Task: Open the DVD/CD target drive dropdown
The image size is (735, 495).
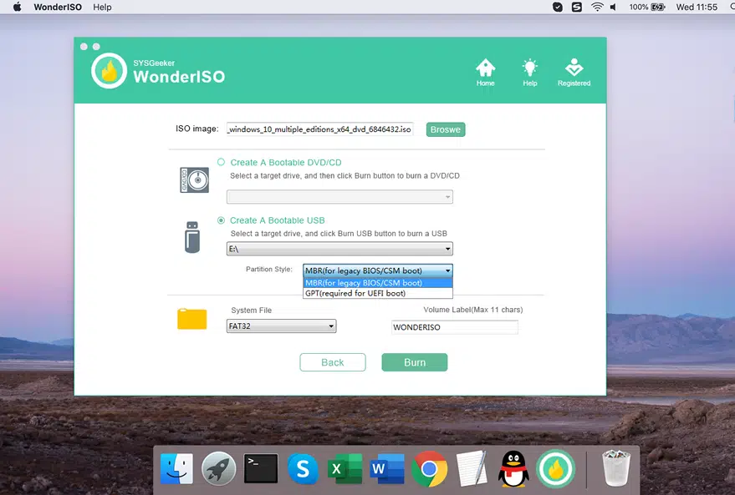Action: point(339,196)
